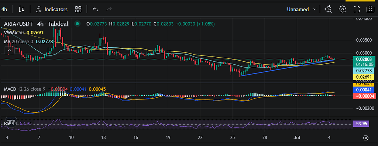Expand the Unnamed layout dropdown

(x=302, y=9)
